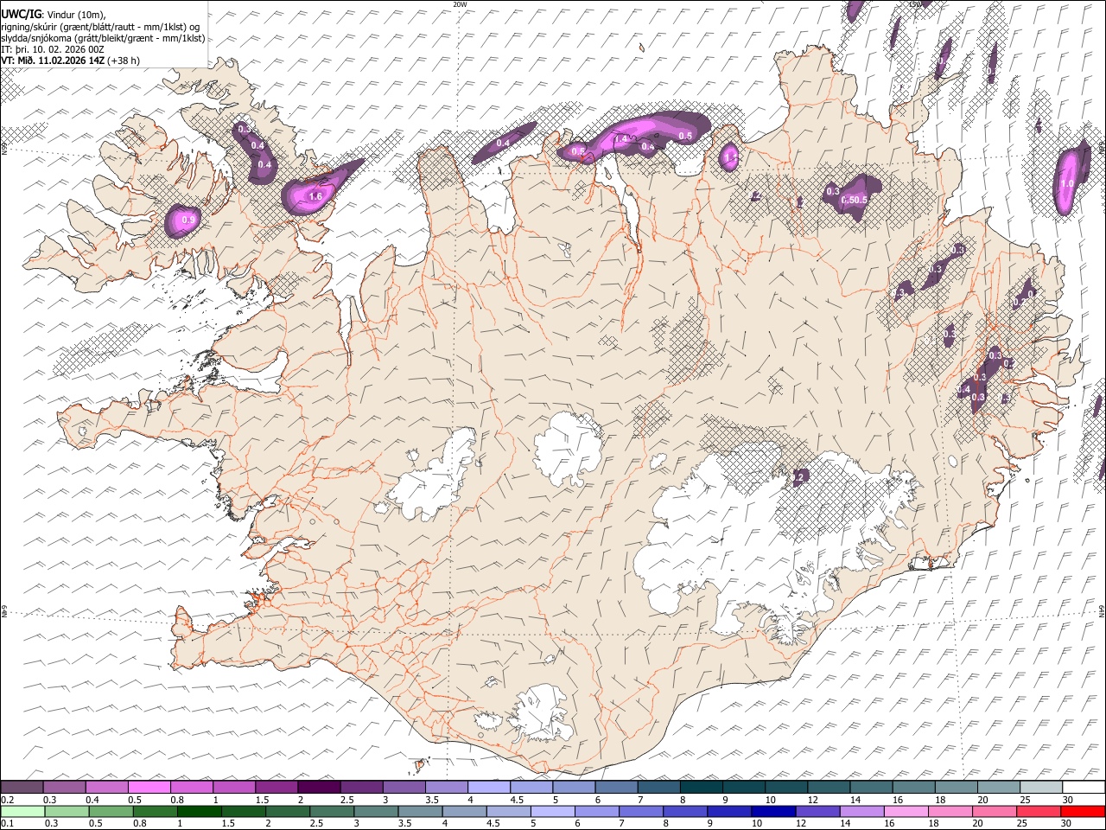Pick the 1.5 purple swatch in upper legend
Image resolution: width=1106 pixels, height=830 pixels.
click(276, 787)
